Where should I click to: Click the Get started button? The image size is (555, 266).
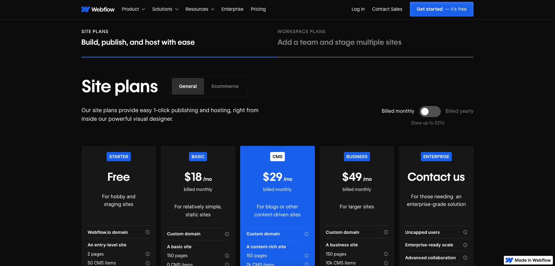tap(441, 9)
